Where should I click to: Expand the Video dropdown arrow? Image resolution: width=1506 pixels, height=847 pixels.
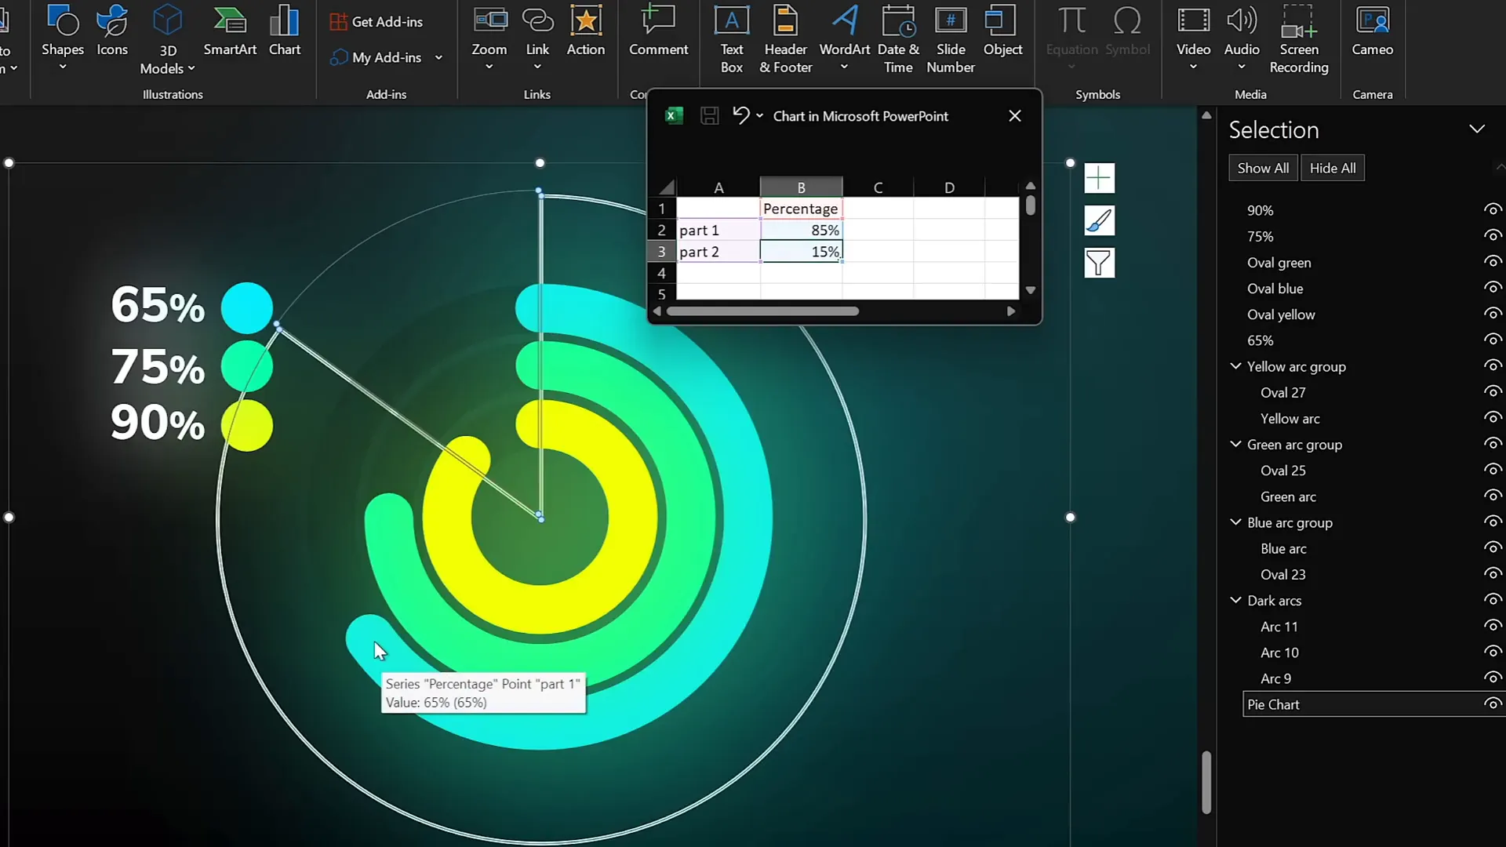click(x=1193, y=67)
